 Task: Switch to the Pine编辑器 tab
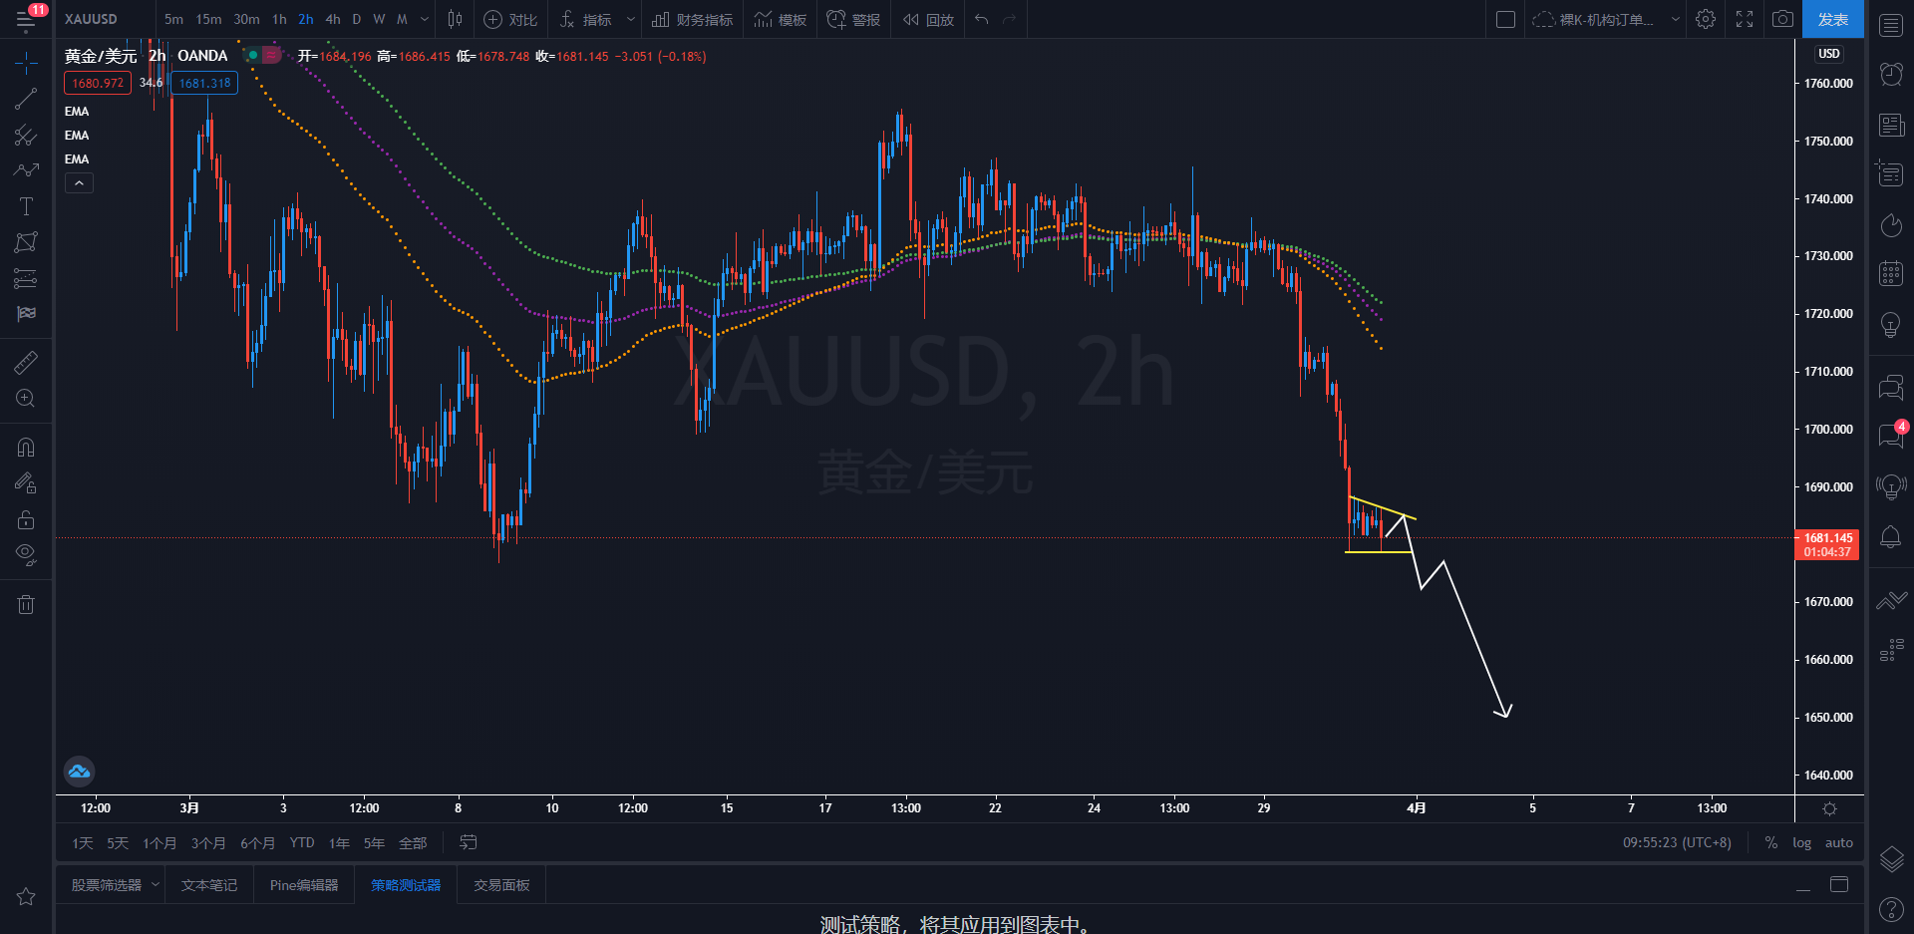point(304,885)
